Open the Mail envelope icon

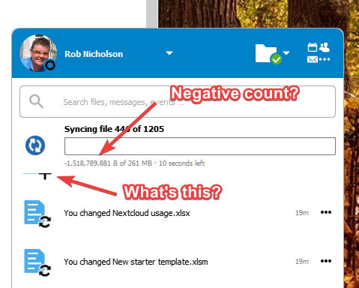pyautogui.click(x=313, y=59)
